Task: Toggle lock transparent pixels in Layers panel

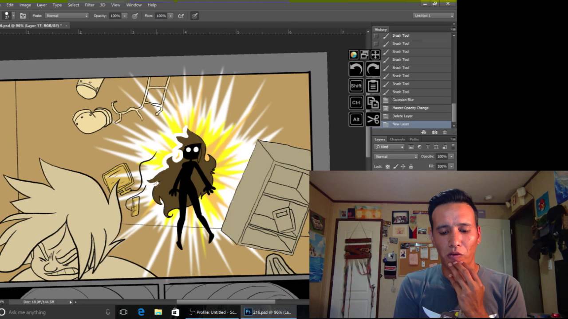Action: 387,167
